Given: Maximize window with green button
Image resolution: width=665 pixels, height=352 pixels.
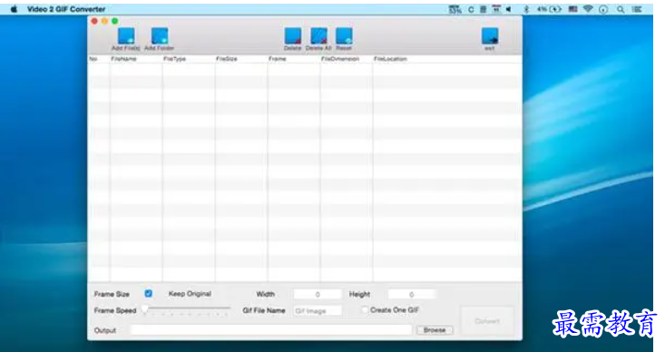Looking at the screenshot, I should 115,21.
